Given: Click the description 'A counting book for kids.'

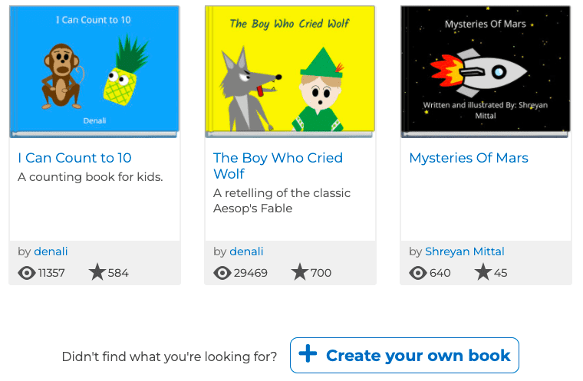Looking at the screenshot, I should (x=91, y=177).
